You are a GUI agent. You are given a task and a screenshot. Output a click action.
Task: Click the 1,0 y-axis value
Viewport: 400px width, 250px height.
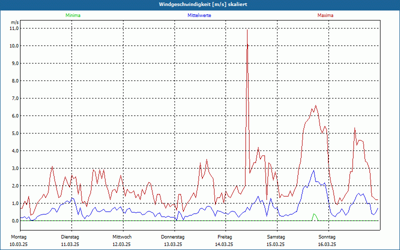[x=15, y=203]
